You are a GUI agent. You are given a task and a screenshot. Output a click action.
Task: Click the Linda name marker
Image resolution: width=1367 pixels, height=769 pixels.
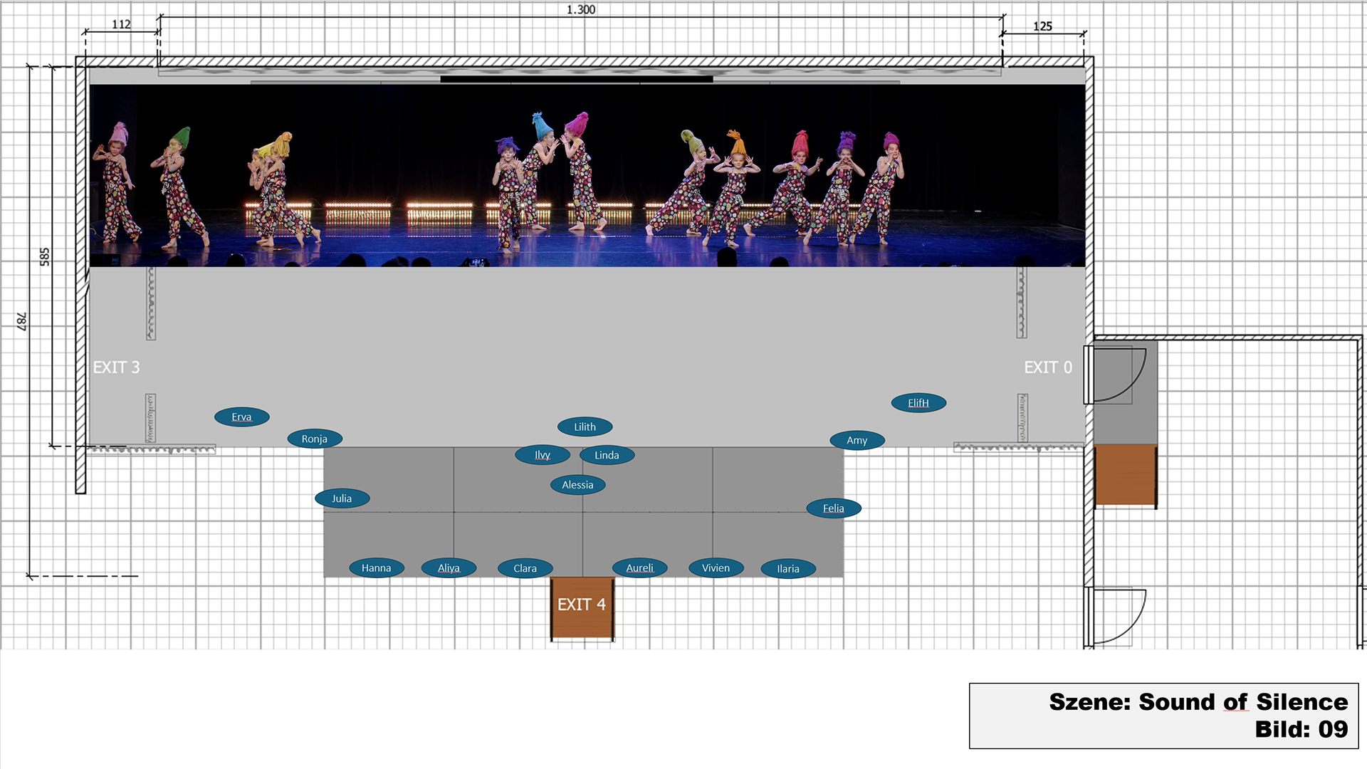point(607,455)
